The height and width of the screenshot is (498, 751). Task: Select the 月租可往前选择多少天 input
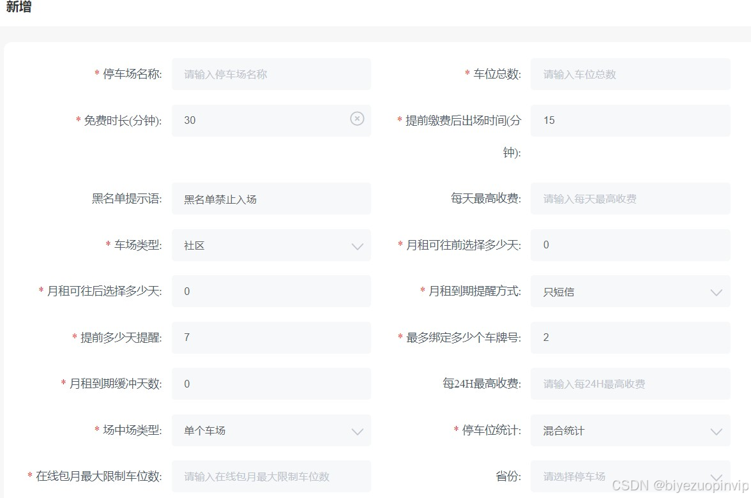tap(630, 245)
